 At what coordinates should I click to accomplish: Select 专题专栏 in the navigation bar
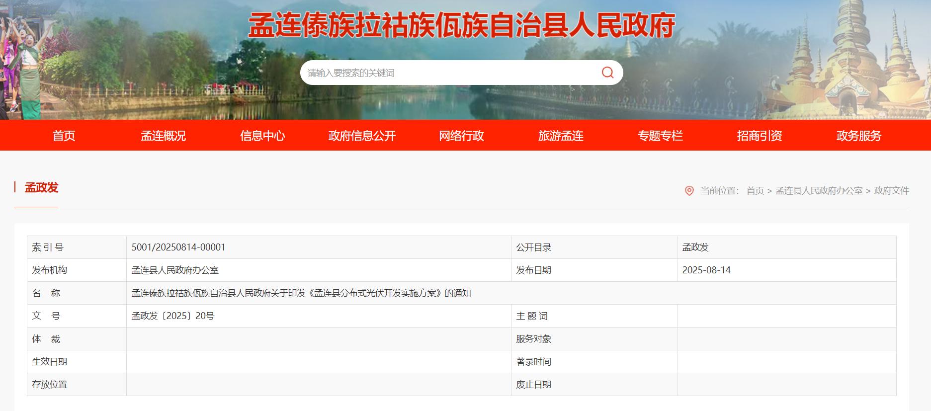tap(660, 136)
